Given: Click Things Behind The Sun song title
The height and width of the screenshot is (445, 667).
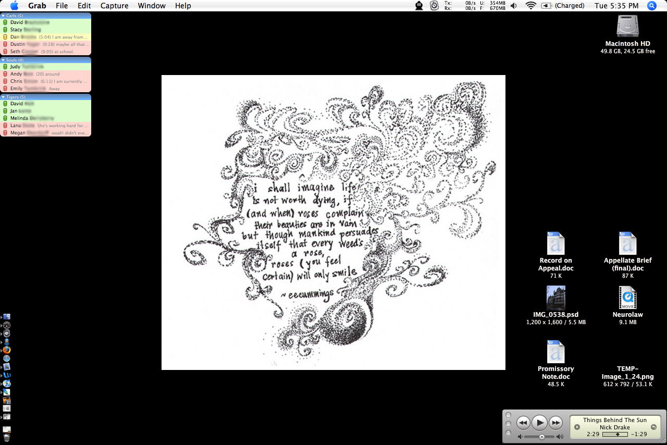Looking at the screenshot, I should pos(615,420).
